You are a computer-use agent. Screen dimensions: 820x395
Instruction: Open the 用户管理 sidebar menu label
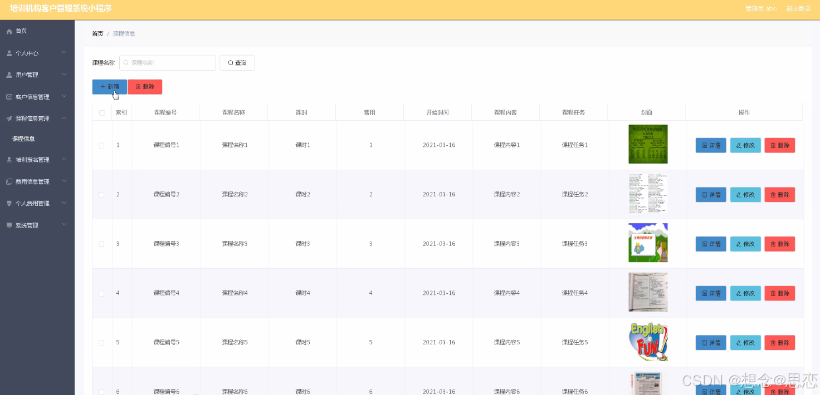[x=27, y=75]
